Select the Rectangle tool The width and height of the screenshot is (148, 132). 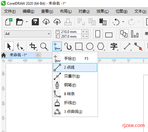[79, 46]
